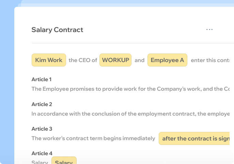Click the Salary Contract title
Screen dimensions: 234x164
[x=57, y=30]
